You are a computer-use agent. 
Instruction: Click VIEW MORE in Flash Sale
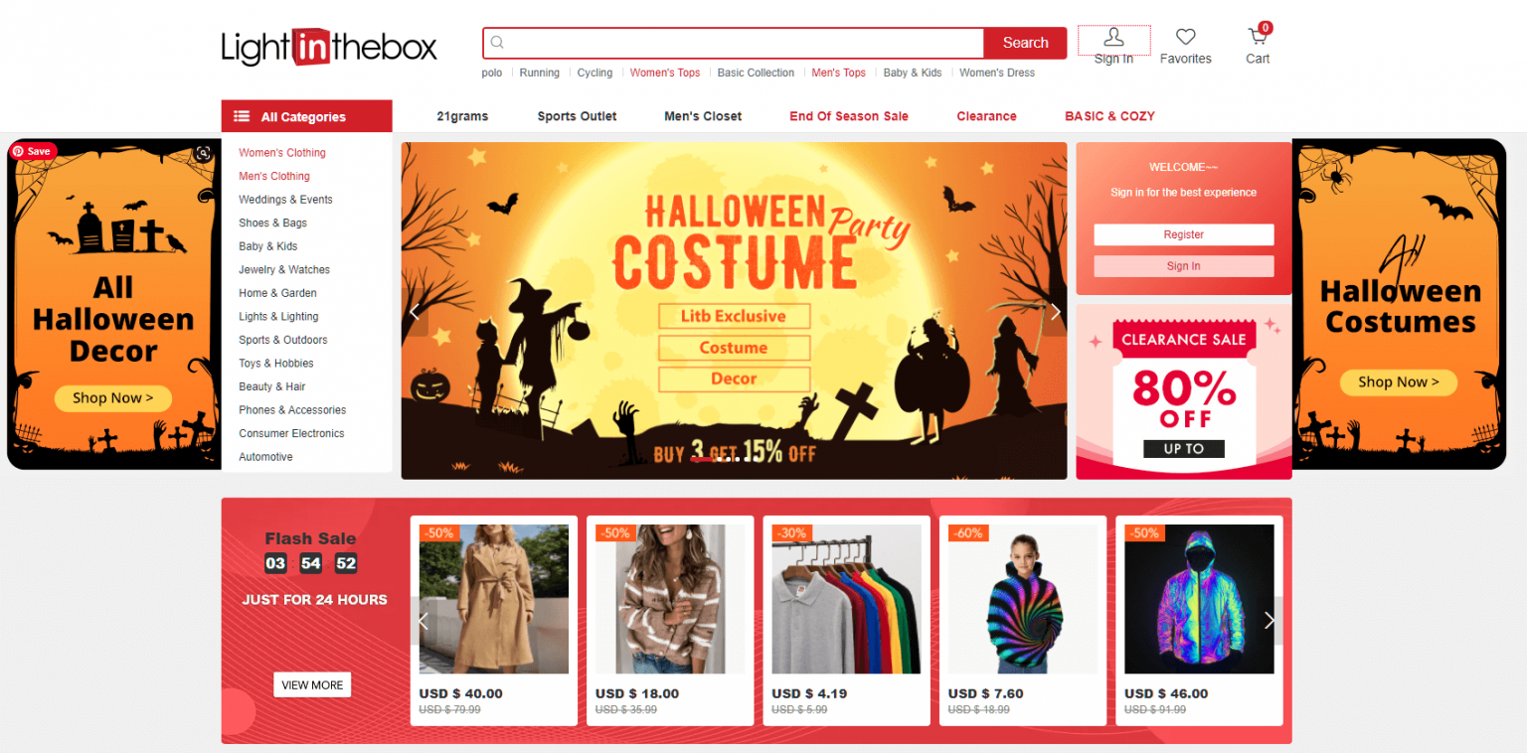[x=312, y=684]
